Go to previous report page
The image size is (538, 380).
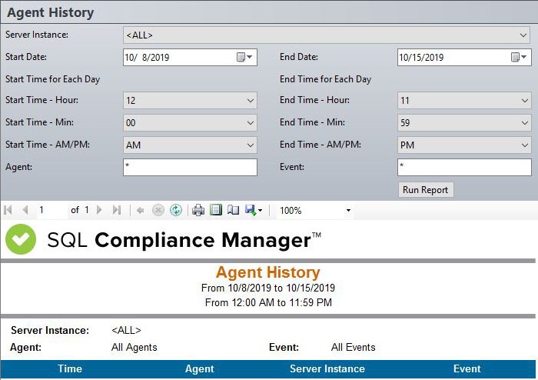coord(25,210)
